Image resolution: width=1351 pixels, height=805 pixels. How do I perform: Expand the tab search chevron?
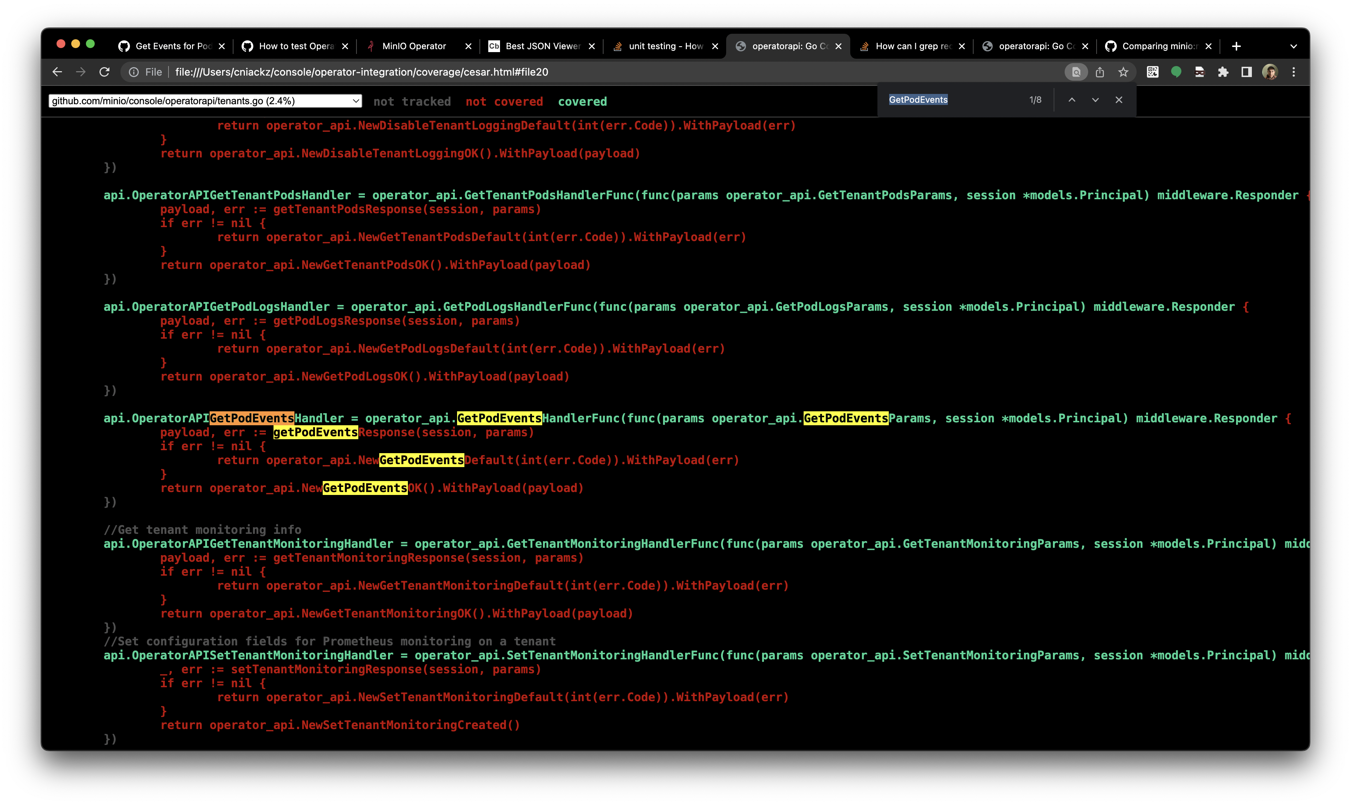(x=1293, y=47)
